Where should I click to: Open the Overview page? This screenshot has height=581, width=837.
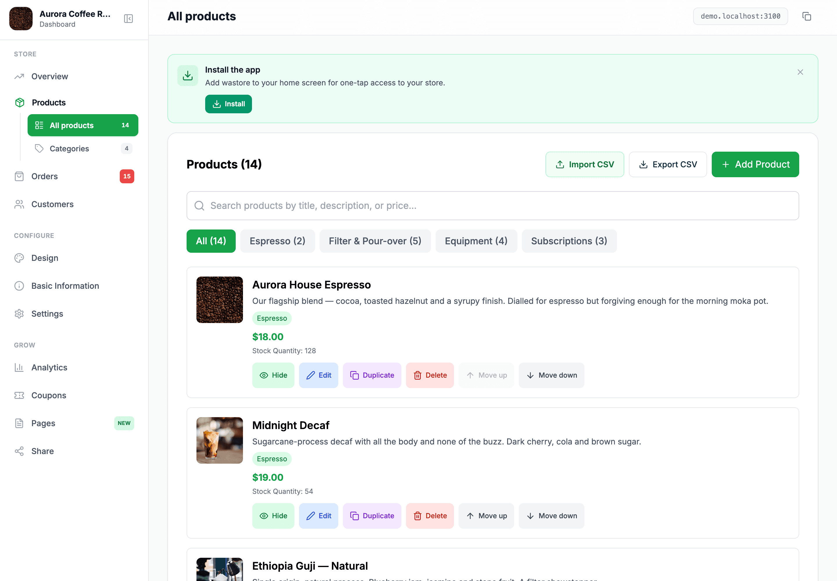tap(74, 76)
